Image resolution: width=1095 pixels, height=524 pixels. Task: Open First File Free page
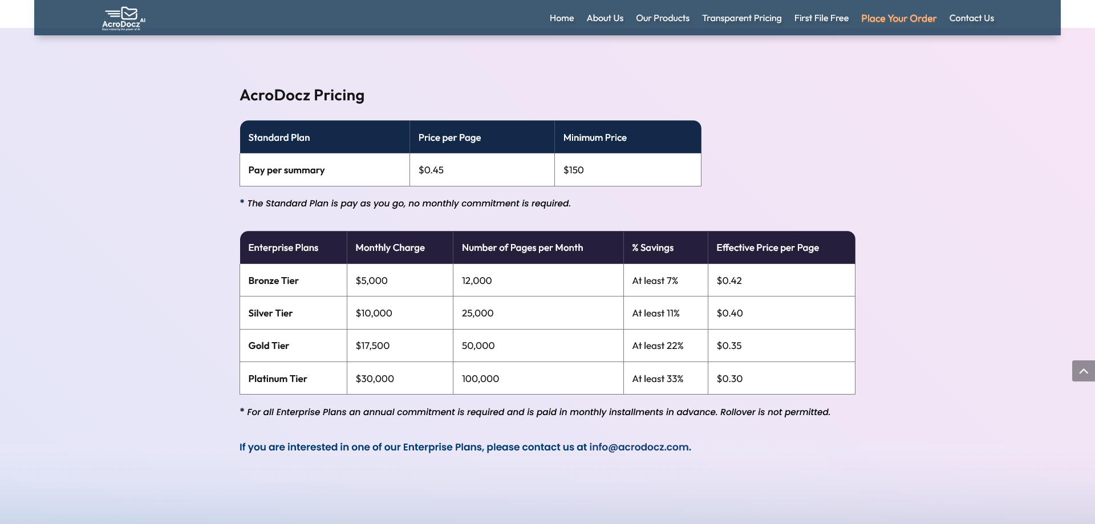point(821,18)
